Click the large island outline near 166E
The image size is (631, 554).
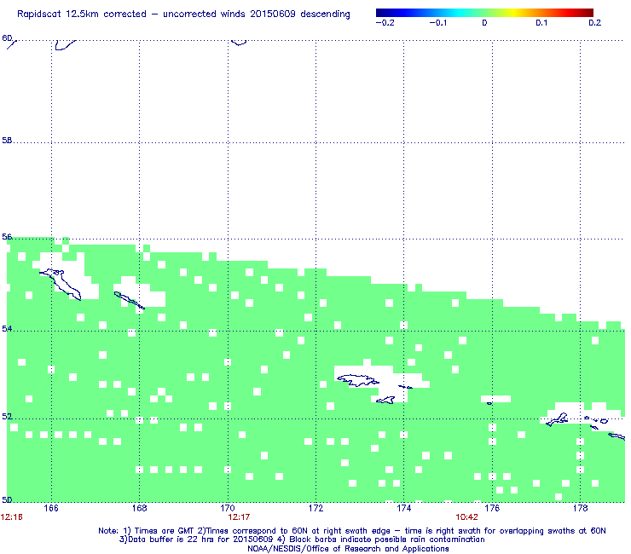coord(61,284)
